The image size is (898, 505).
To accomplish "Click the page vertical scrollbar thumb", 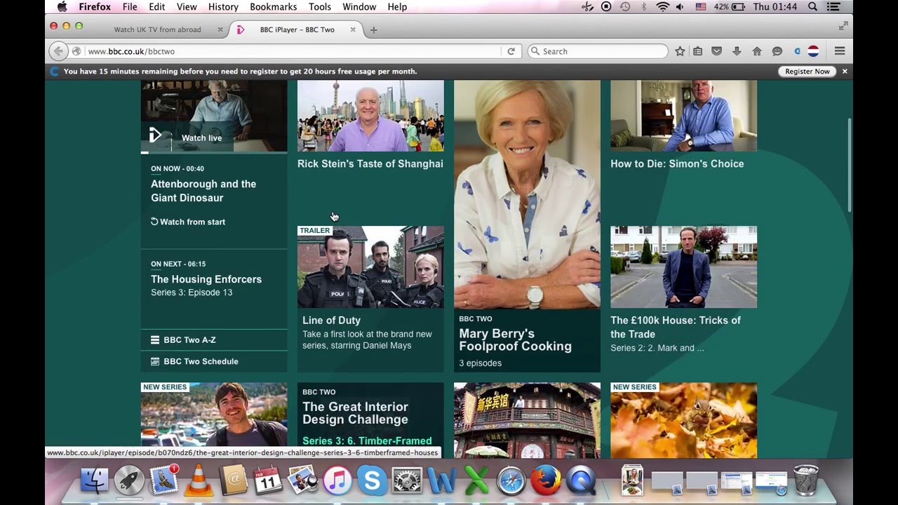I will pos(850,165).
